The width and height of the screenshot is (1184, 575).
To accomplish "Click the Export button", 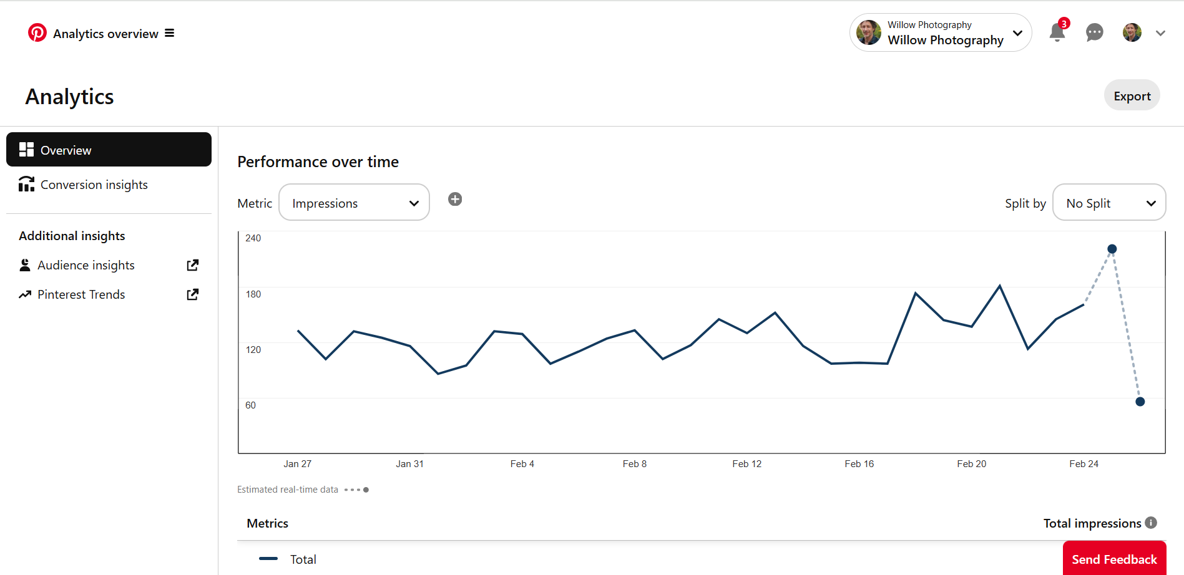I will click(1132, 95).
